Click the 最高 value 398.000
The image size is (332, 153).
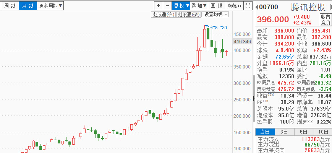[x=284, y=37]
